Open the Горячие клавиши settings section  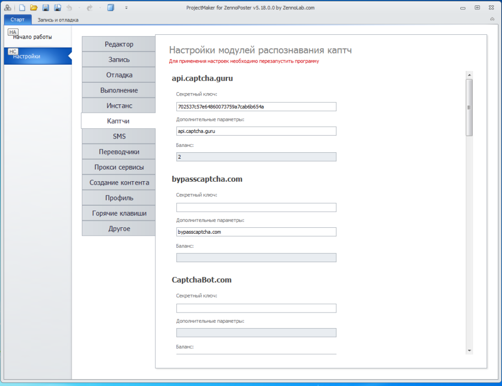pyautogui.click(x=119, y=214)
